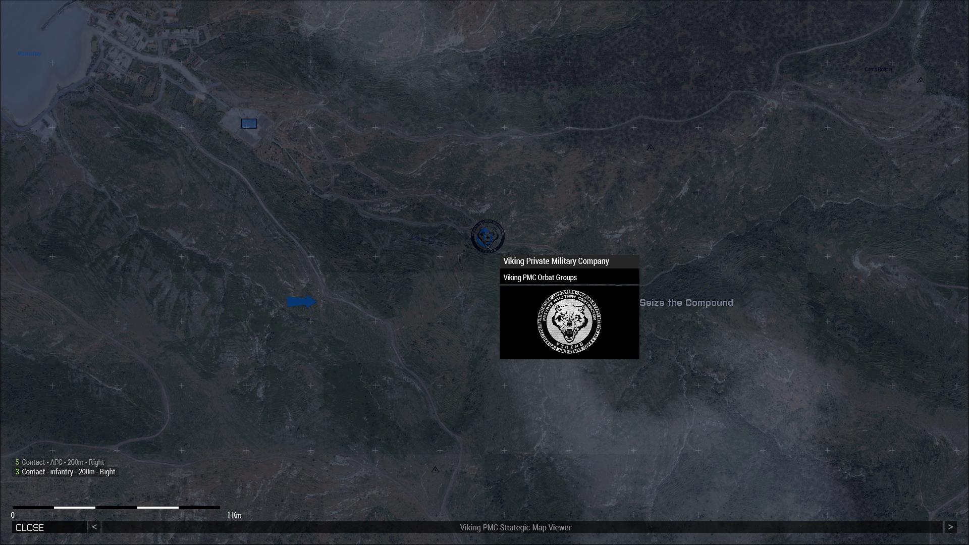The image size is (969, 545).
Task: Click Viking Private Military Company tooltip header
Action: point(556,261)
